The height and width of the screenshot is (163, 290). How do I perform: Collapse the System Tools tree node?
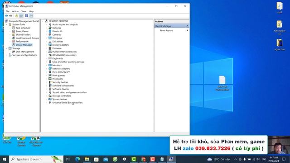6,24
